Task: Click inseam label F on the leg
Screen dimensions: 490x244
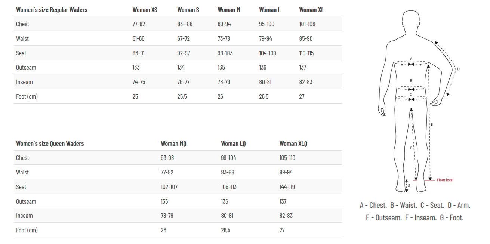Action: pyautogui.click(x=411, y=148)
